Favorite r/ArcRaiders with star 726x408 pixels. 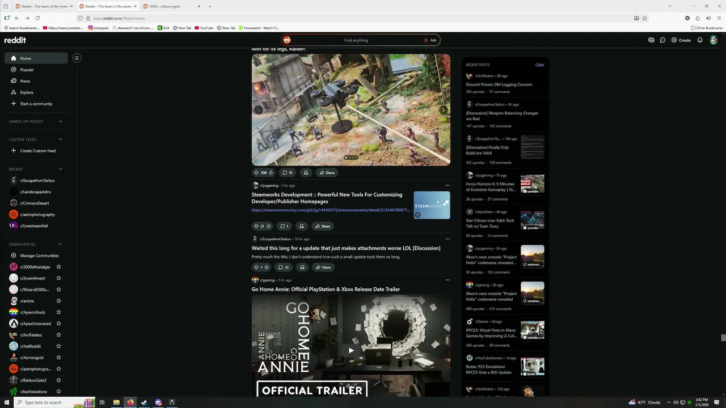pyautogui.click(x=58, y=335)
